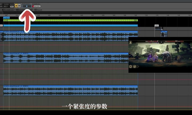
Task: Select the small grey clip under outro marker
Action: [159, 29]
